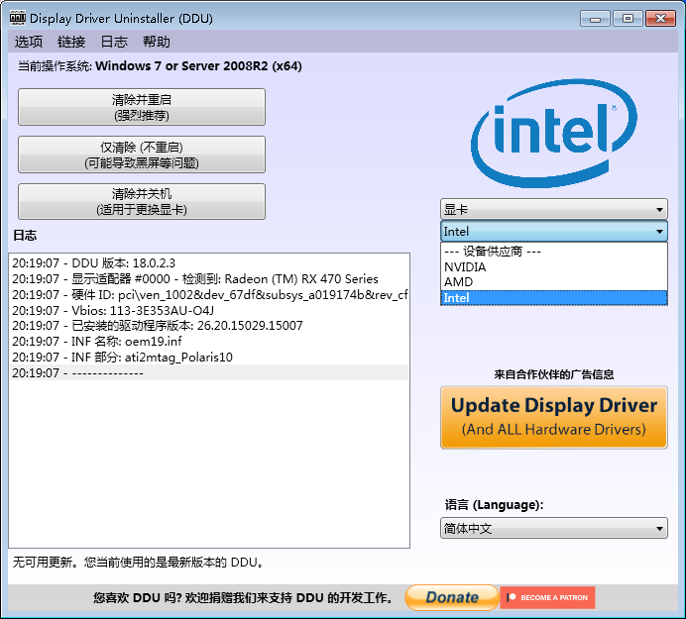Select the 设备供应商 header option
The image size is (686, 619).
click(x=553, y=251)
